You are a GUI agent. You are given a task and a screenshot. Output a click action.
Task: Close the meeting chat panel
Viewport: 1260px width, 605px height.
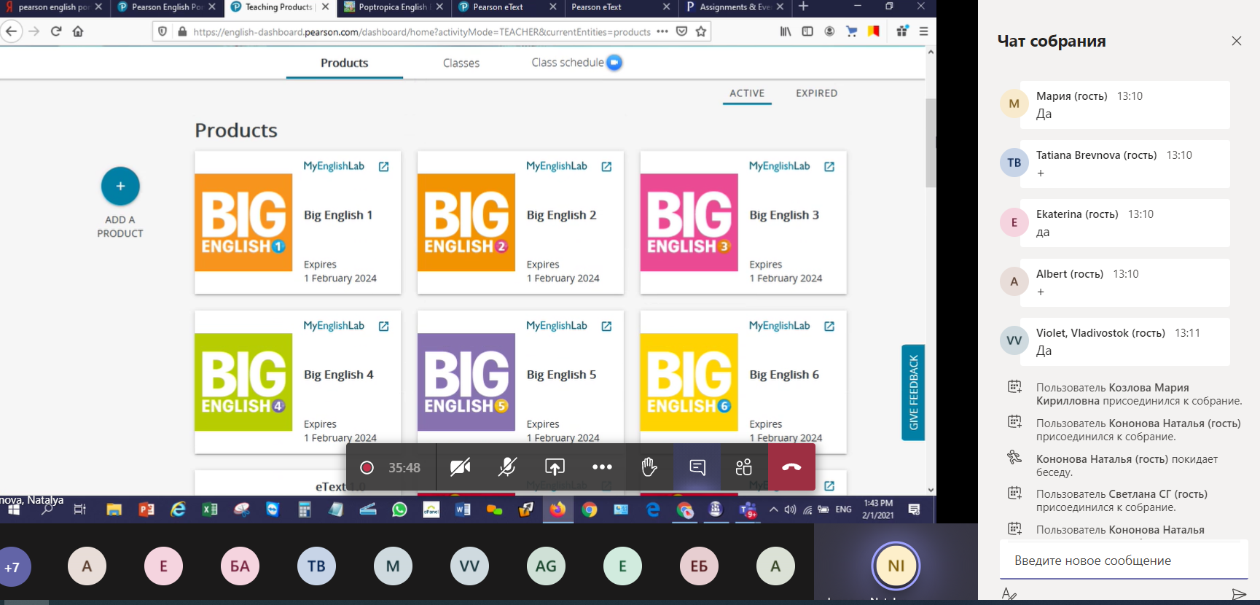(1237, 41)
